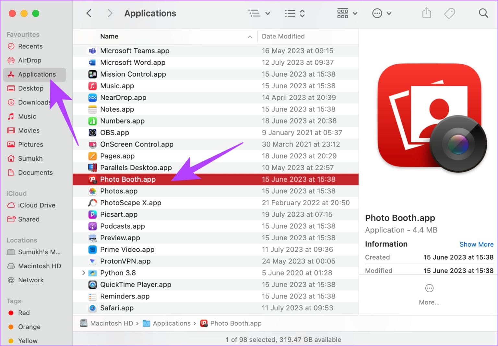Select the Safari.app row in the list
The image size is (498, 346).
(117, 308)
